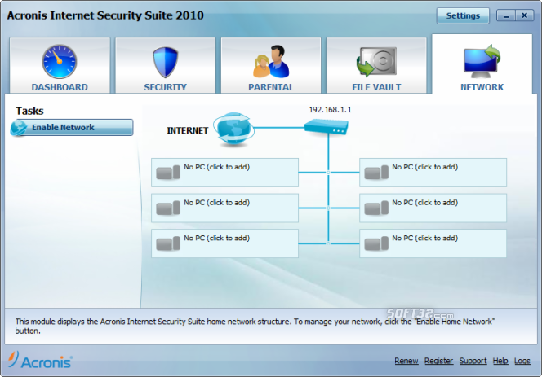Open the Dashboard gauge icon
The image size is (542, 377).
(60, 61)
